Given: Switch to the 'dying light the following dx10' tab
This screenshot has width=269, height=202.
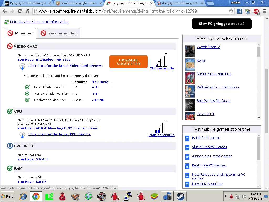Looking at the screenshot, I should [x=180, y=3].
